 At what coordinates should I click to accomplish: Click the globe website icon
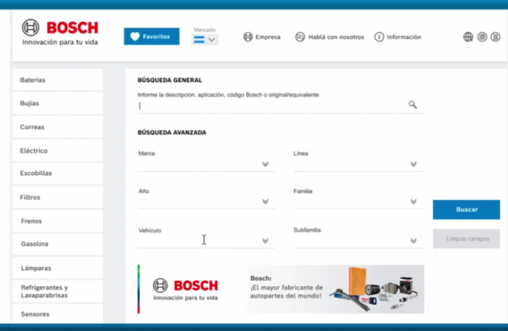pyautogui.click(x=468, y=37)
